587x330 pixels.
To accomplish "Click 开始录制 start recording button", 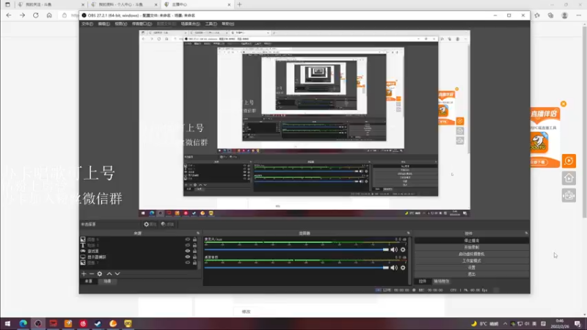I will click(x=471, y=247).
